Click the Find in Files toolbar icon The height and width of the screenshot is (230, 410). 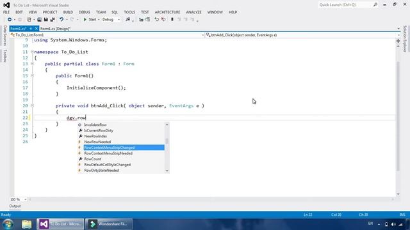coord(128,20)
